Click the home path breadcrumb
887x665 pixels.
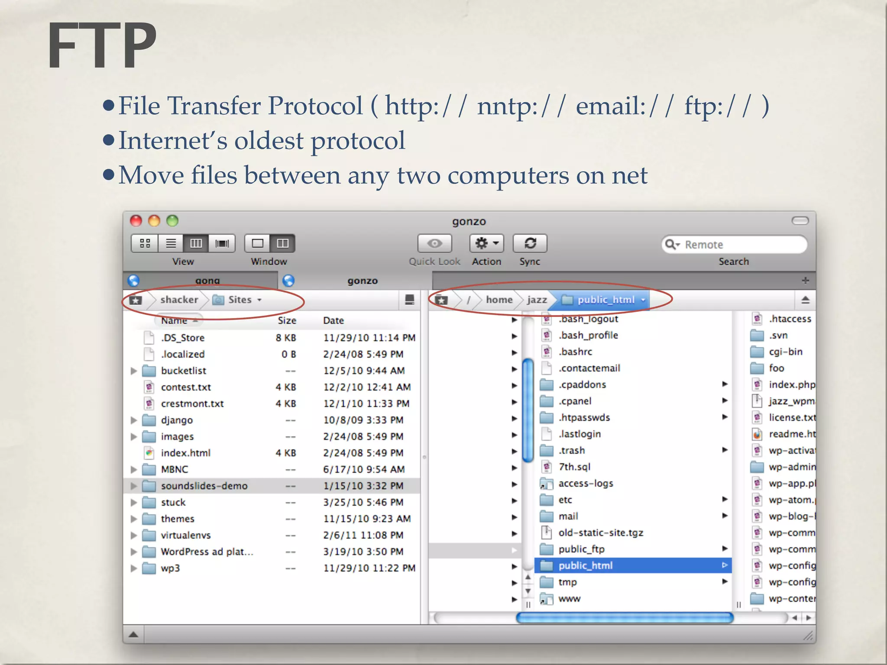coord(499,300)
